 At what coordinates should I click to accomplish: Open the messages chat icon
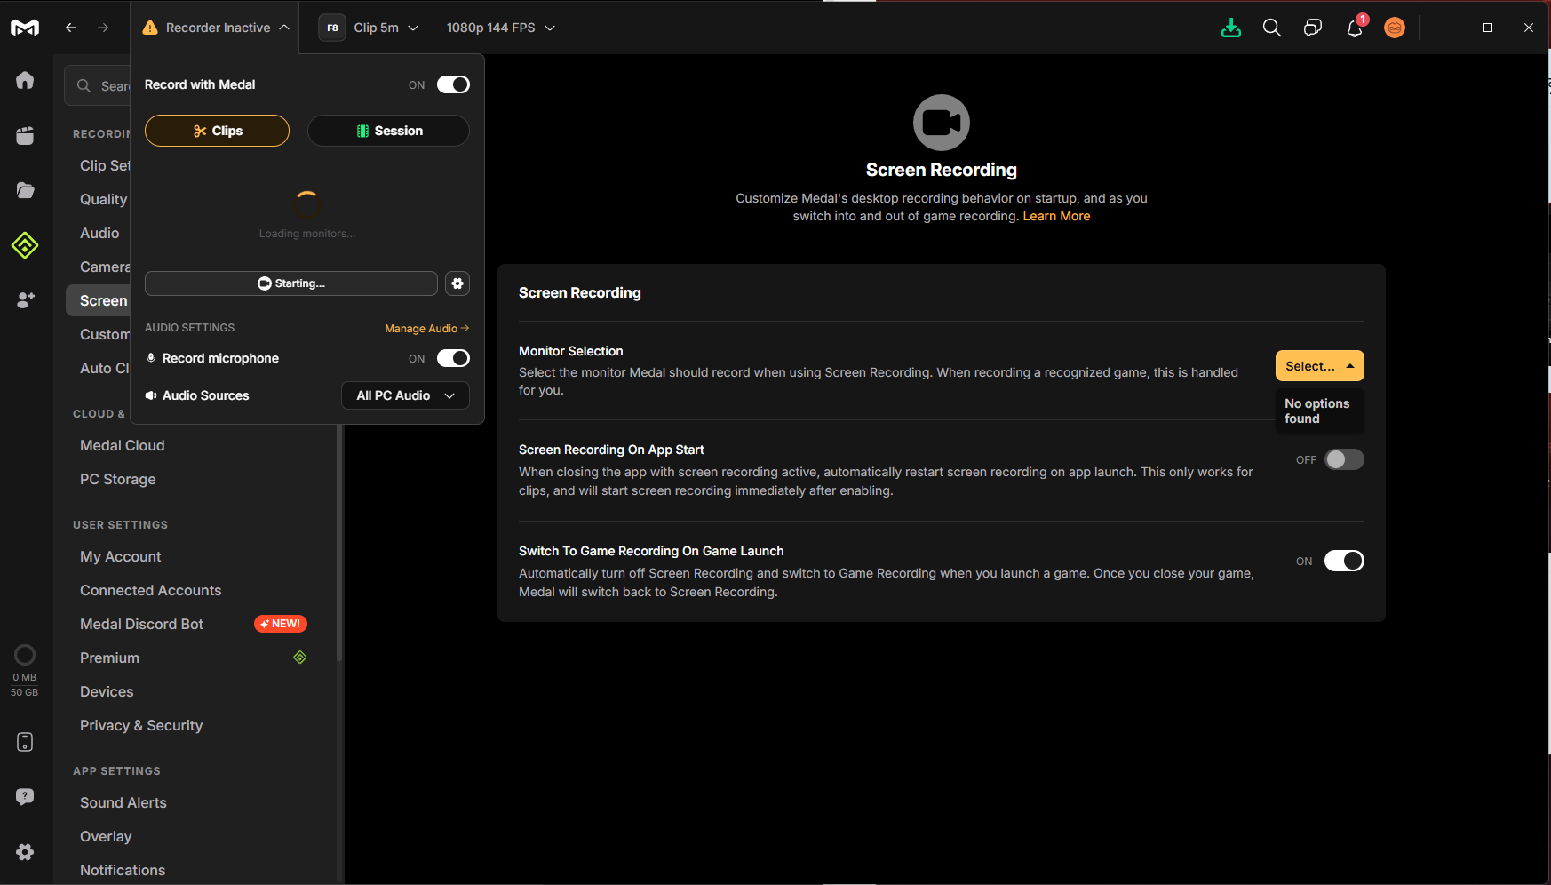1313,28
